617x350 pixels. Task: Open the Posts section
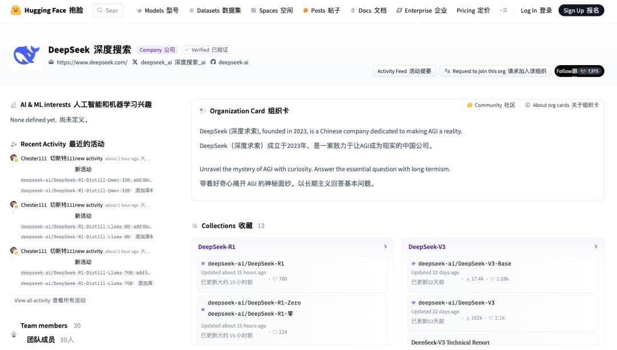[x=322, y=10]
